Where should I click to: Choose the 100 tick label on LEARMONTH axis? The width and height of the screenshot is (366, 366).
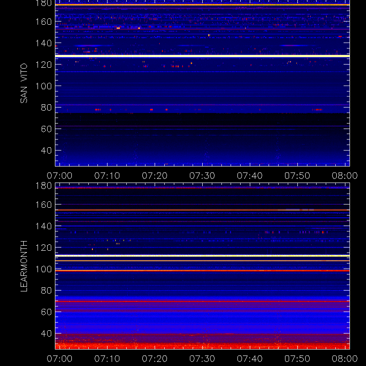point(43,269)
